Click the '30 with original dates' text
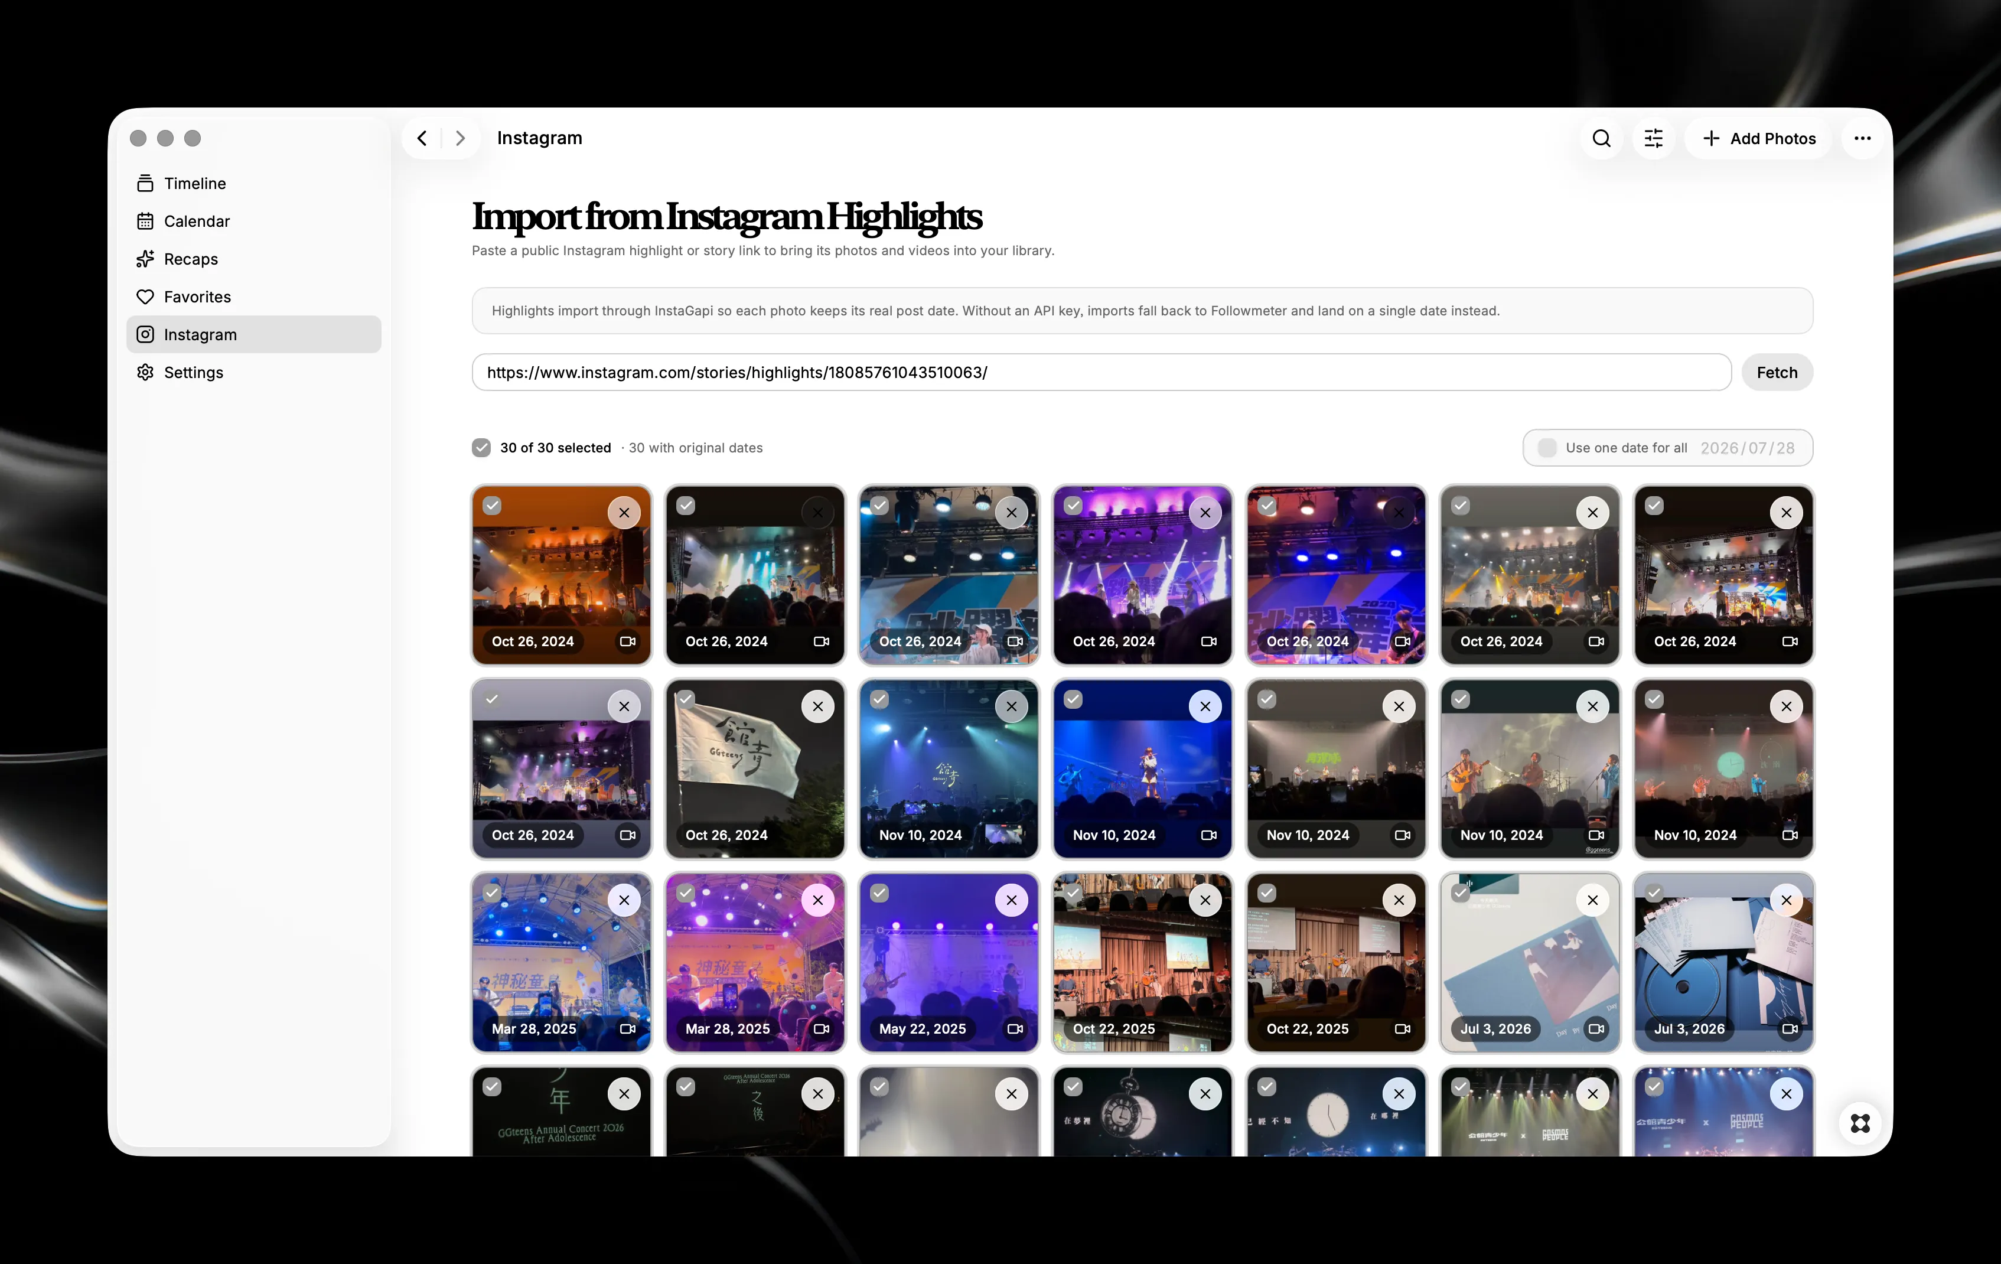This screenshot has width=2001, height=1264. click(696, 448)
